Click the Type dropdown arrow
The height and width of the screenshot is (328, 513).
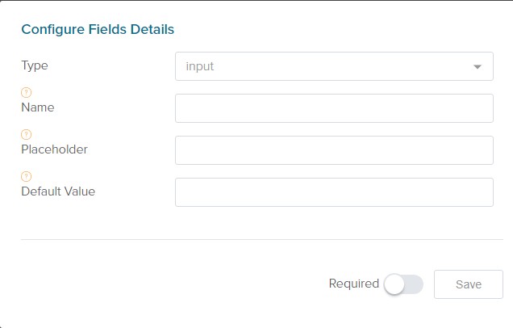[478, 67]
